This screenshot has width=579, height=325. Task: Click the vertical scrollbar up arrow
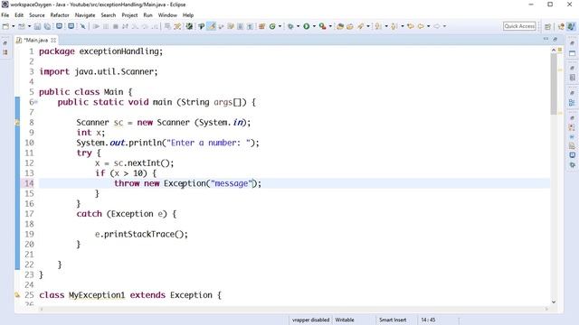[554, 51]
